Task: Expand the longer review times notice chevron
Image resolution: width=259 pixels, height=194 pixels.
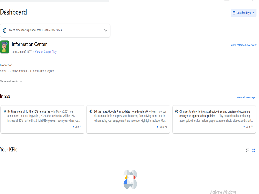Action: pyautogui.click(x=105, y=30)
